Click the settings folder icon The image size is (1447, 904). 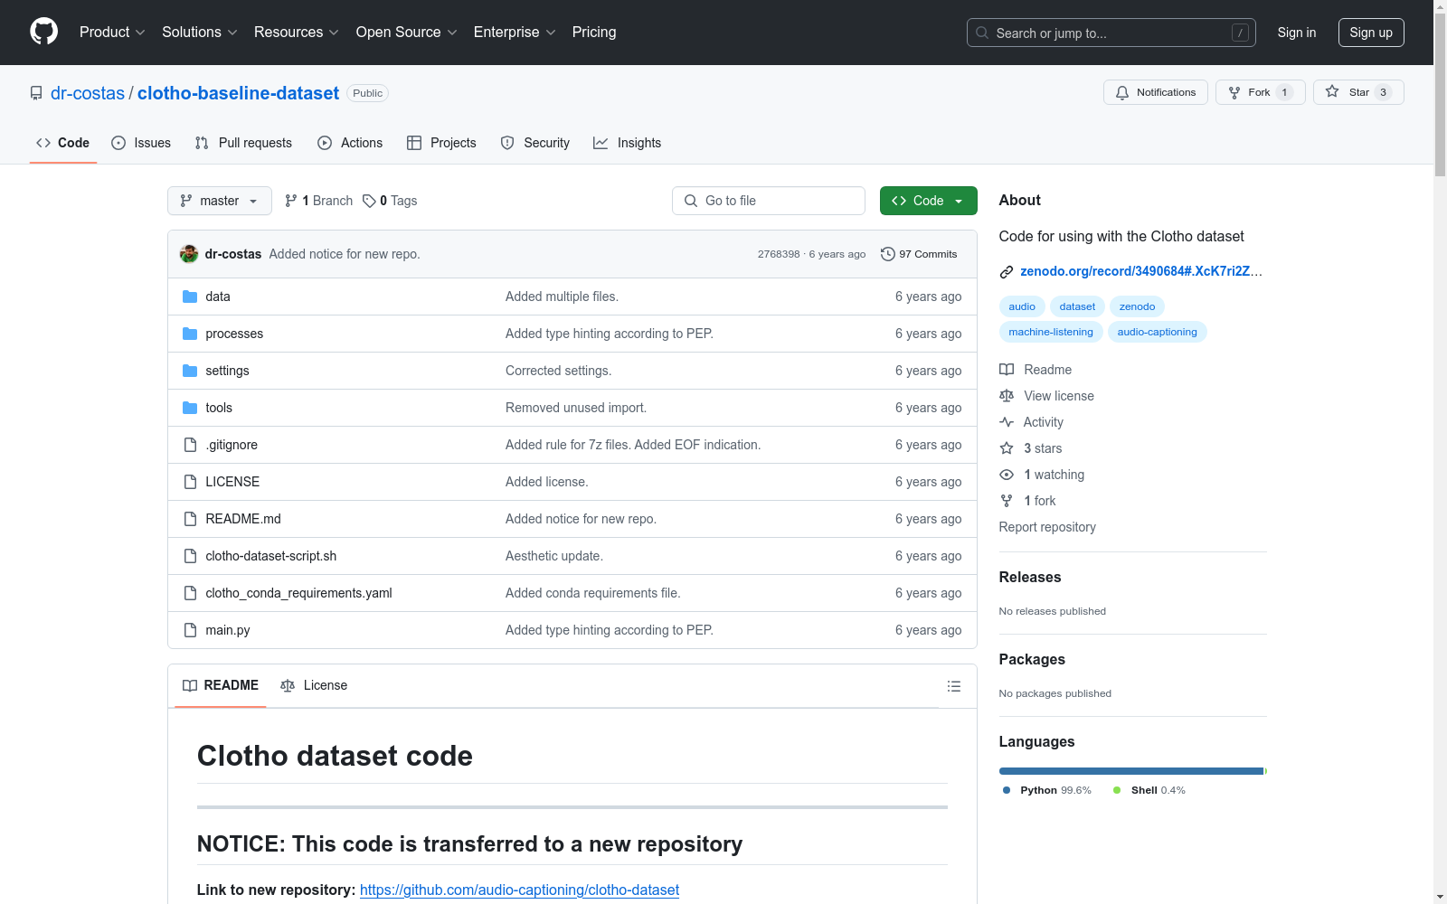tap(190, 371)
